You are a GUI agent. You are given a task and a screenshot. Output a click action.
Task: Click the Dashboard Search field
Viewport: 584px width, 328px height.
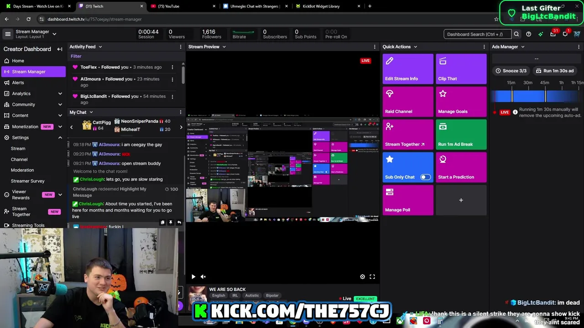[x=477, y=34]
